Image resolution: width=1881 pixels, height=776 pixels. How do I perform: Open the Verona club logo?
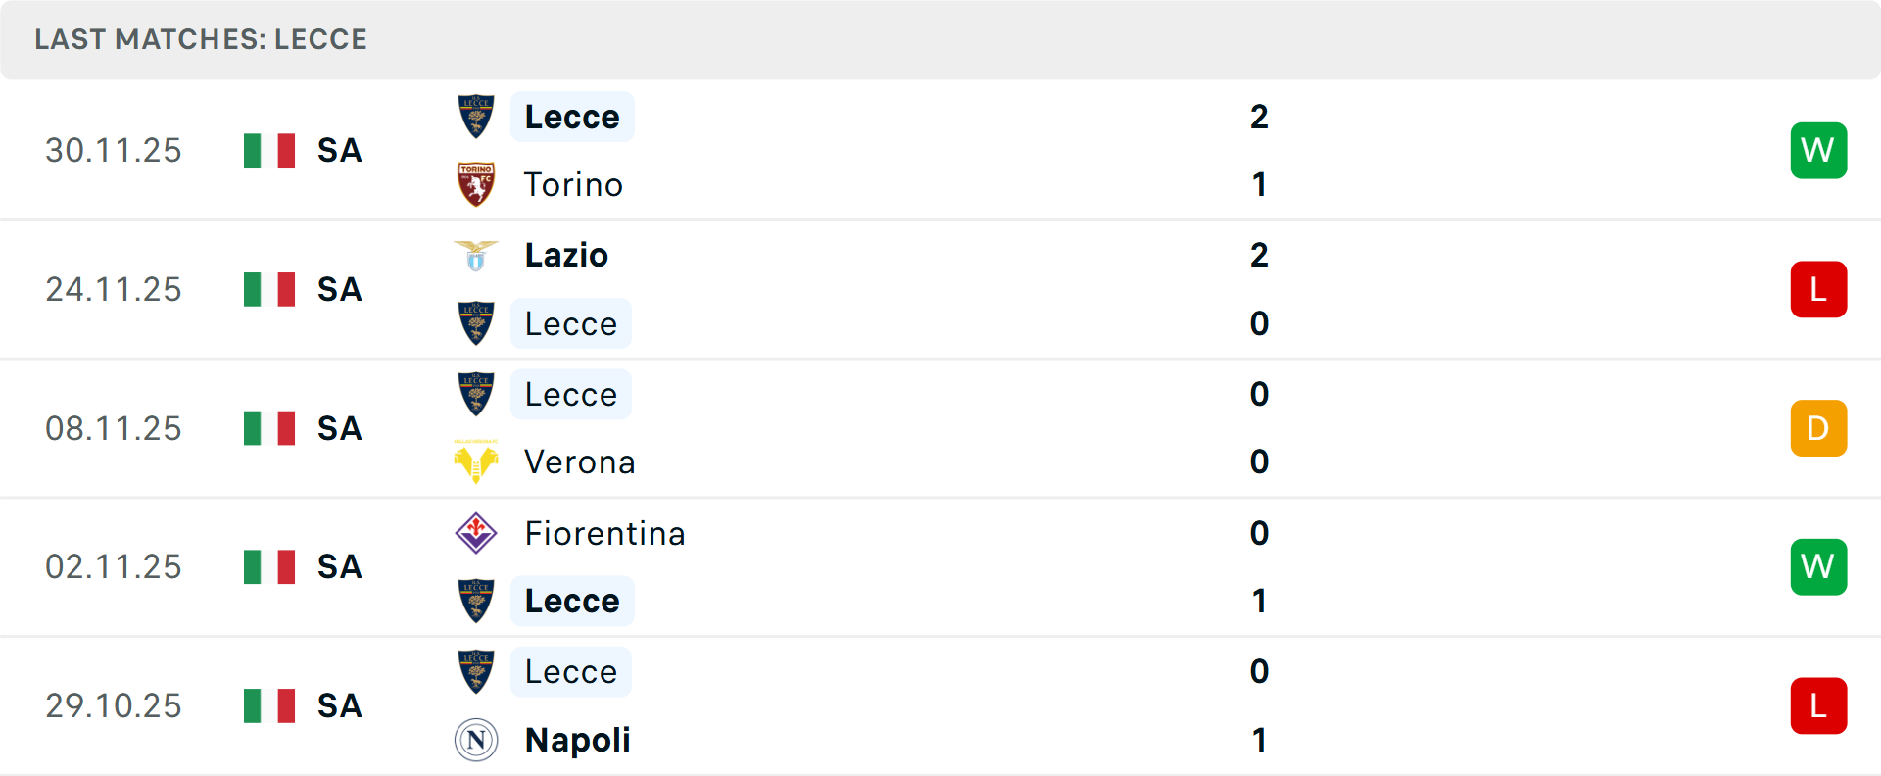pyautogui.click(x=476, y=461)
